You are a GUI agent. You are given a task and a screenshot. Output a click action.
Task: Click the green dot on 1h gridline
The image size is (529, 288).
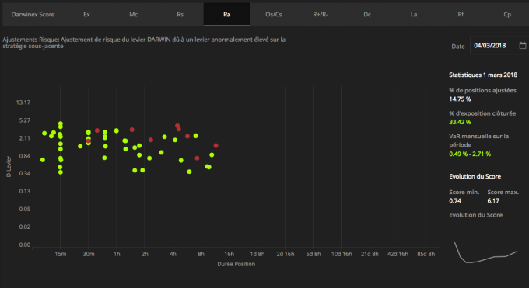(117, 130)
